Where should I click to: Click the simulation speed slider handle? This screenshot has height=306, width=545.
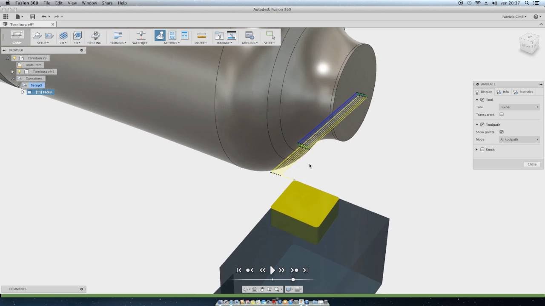pos(293,279)
